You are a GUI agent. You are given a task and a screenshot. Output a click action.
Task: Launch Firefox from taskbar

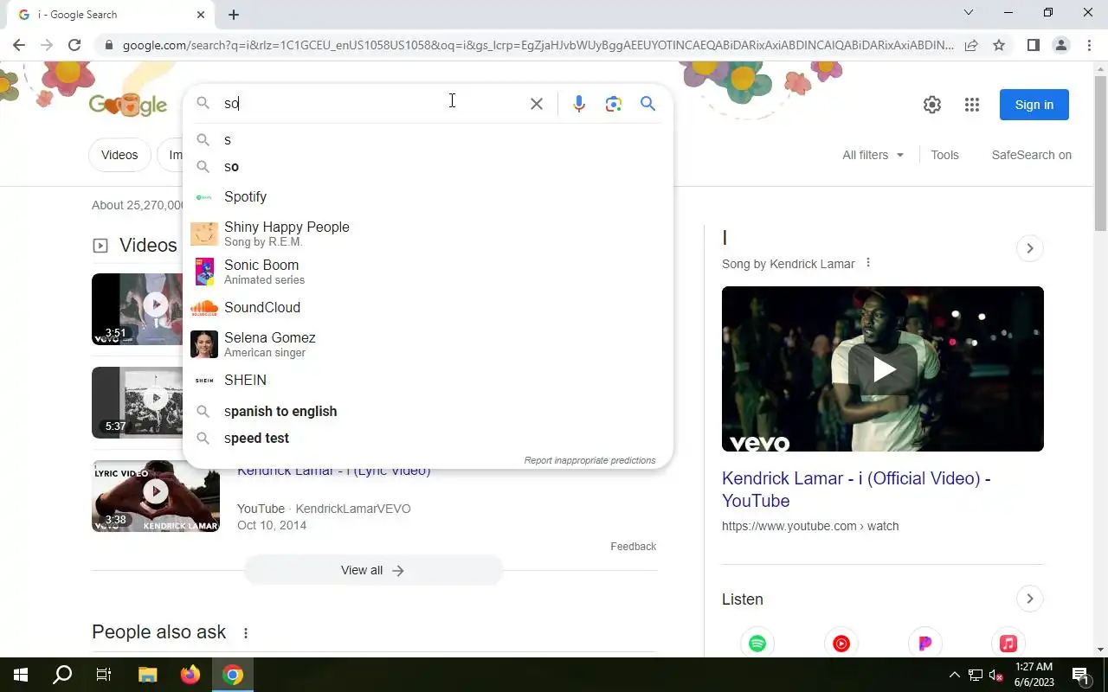[x=190, y=675]
